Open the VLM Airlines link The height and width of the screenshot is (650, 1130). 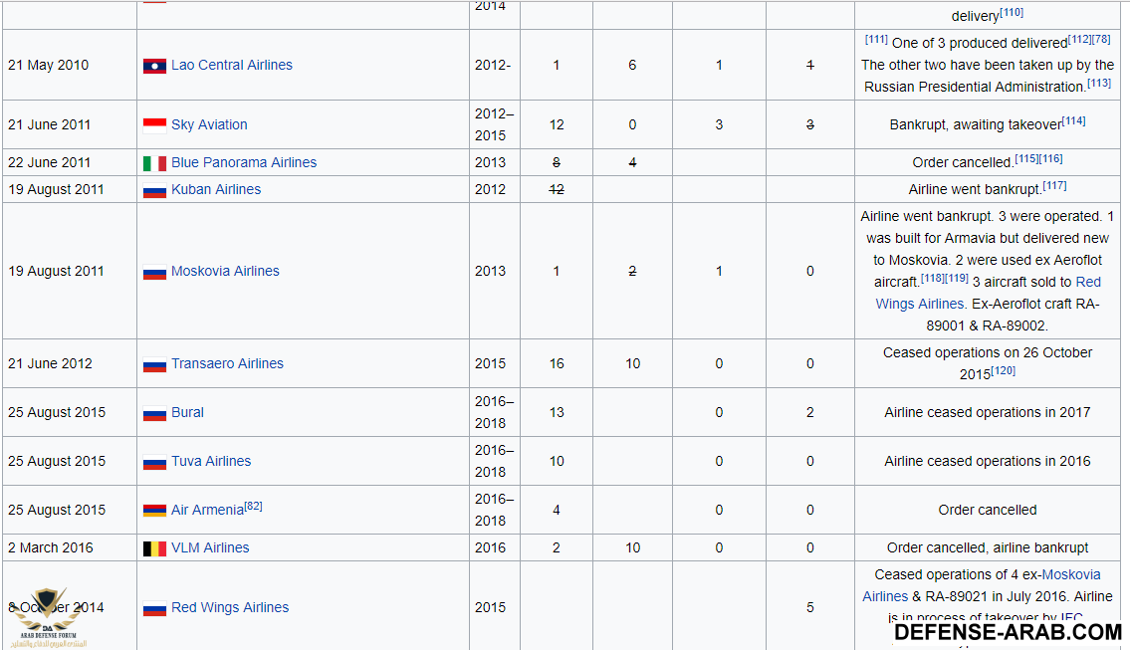point(210,547)
